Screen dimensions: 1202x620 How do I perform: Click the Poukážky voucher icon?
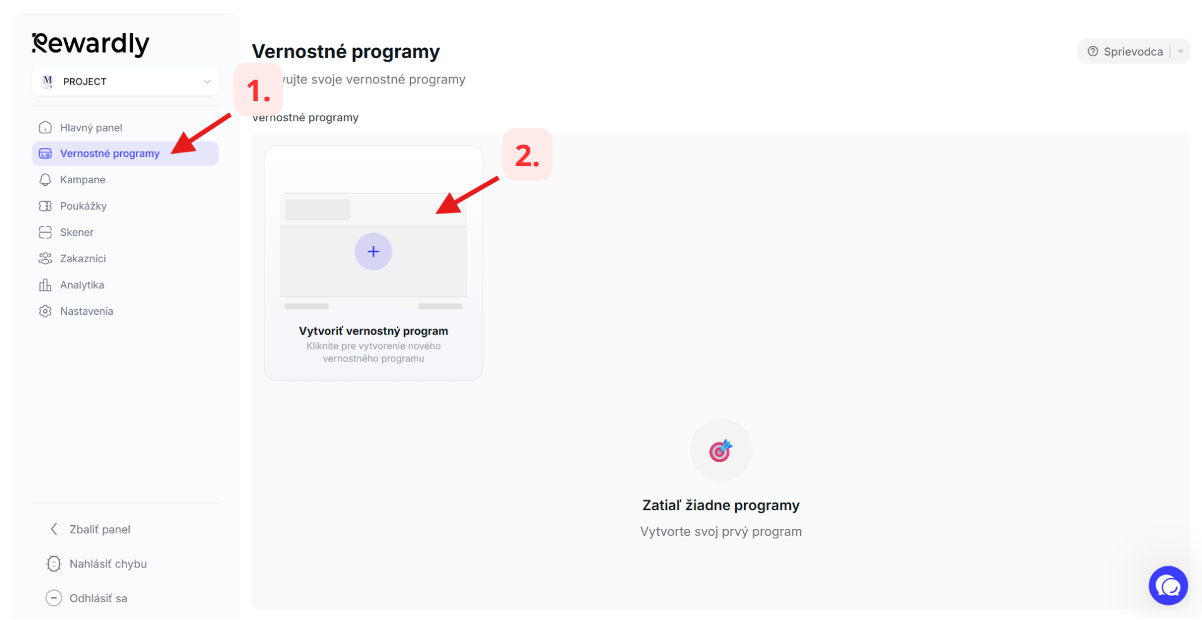(x=45, y=206)
